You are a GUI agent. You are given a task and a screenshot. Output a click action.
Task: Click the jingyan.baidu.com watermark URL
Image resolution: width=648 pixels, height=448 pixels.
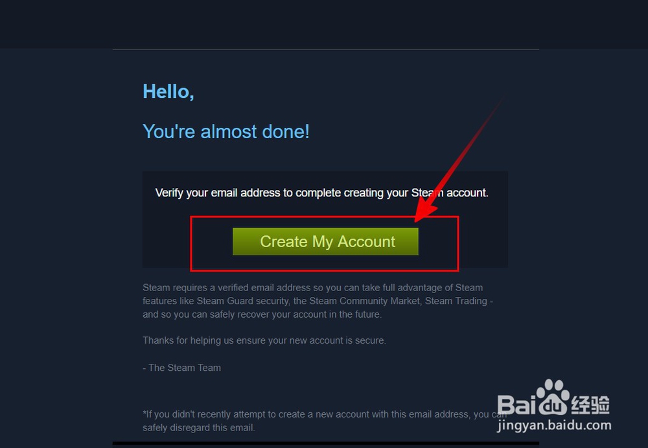554,425
